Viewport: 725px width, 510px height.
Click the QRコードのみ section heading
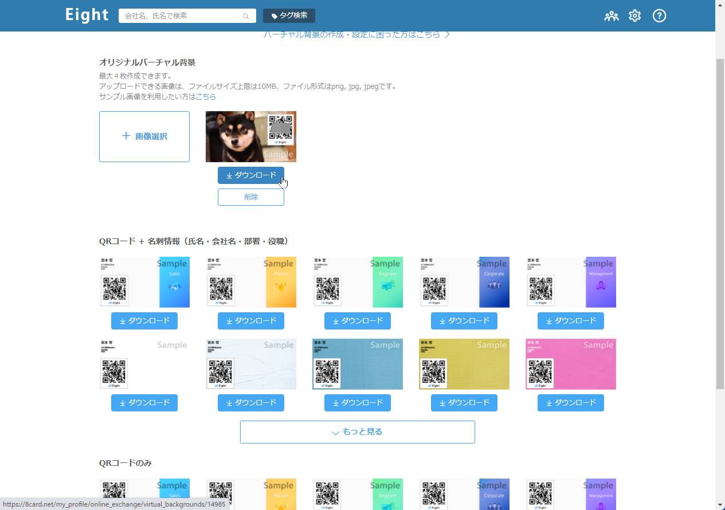(126, 463)
